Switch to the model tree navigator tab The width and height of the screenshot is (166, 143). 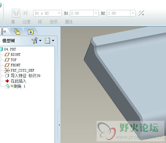[3, 31]
